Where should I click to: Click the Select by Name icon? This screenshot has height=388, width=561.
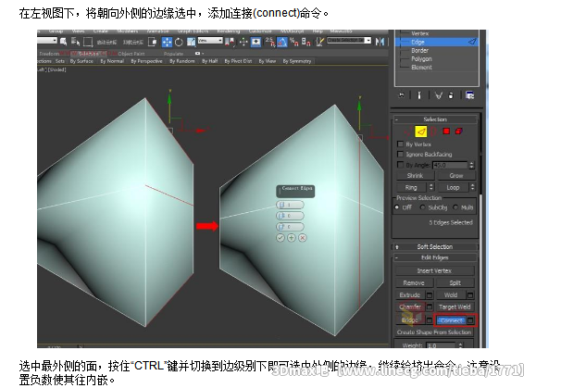(x=76, y=42)
